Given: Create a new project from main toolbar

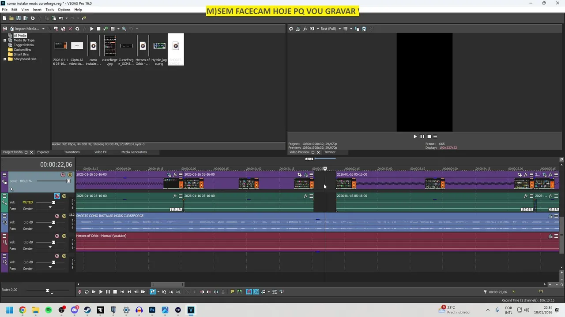Looking at the screenshot, I should point(4,18).
